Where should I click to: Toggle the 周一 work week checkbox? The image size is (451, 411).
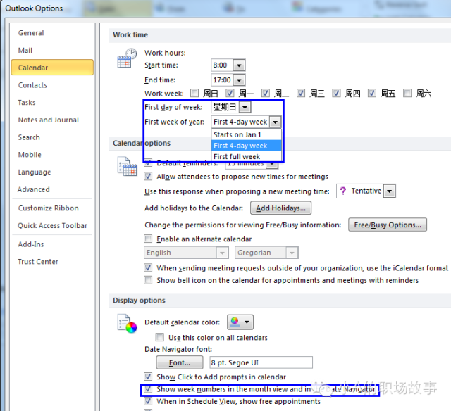230,93
